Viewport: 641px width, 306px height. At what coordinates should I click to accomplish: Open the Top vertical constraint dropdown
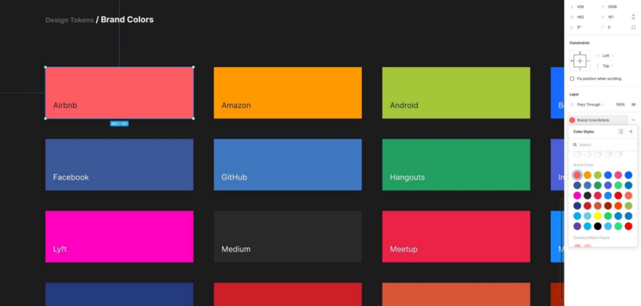(608, 66)
